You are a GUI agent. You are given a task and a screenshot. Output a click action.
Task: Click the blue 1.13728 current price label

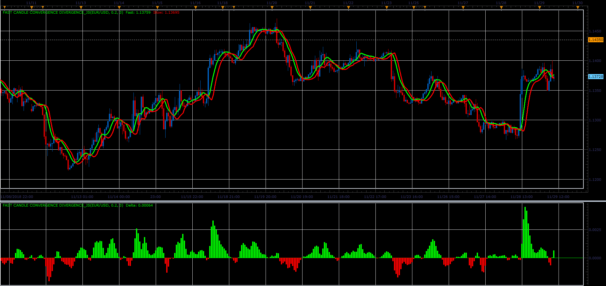click(595, 77)
